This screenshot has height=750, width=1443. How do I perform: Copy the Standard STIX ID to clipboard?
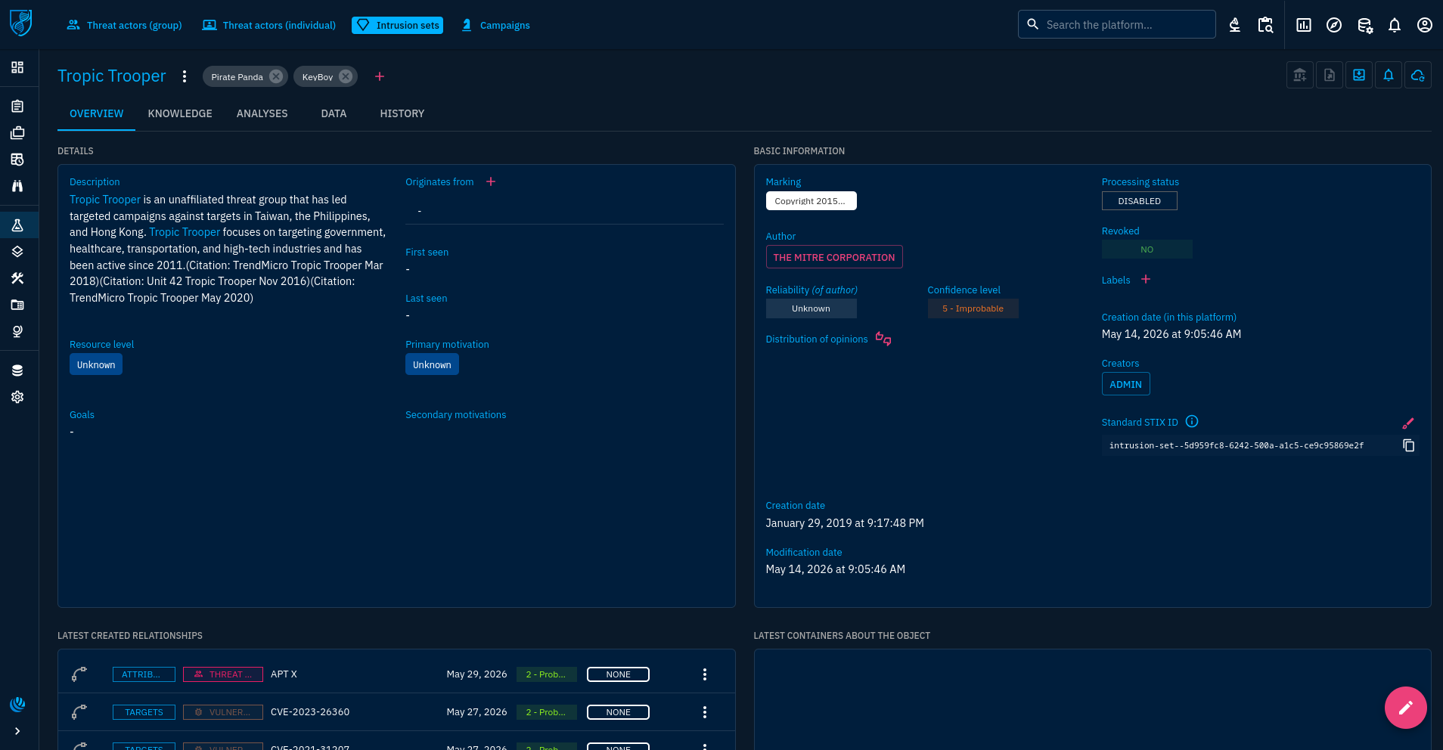[1409, 445]
